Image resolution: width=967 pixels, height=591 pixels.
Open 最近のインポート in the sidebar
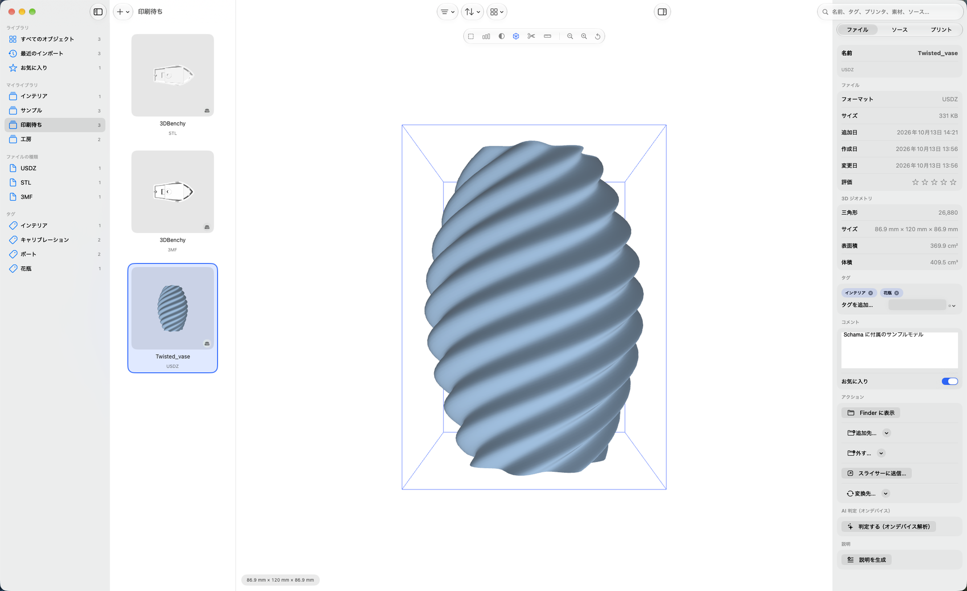click(55, 53)
